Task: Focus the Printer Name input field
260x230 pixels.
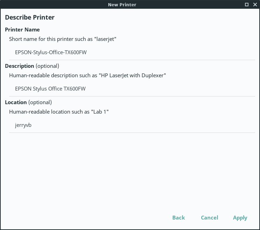Action: coord(132,52)
